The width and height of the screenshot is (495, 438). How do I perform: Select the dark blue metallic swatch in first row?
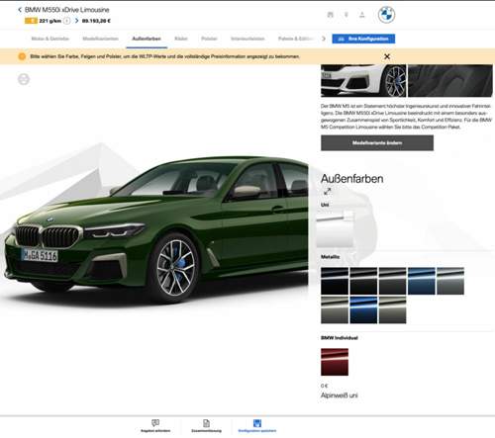422,281
